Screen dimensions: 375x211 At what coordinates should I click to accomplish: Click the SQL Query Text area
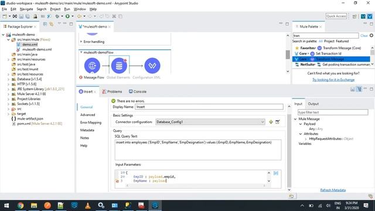tap(198, 150)
